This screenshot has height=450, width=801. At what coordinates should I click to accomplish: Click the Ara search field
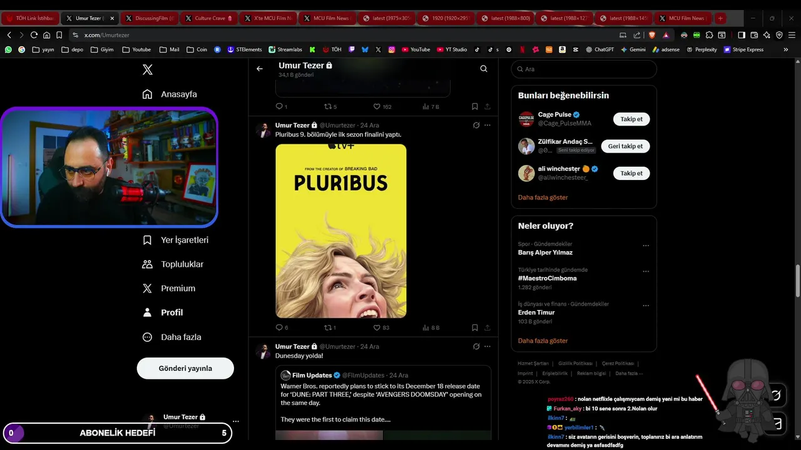click(x=584, y=69)
